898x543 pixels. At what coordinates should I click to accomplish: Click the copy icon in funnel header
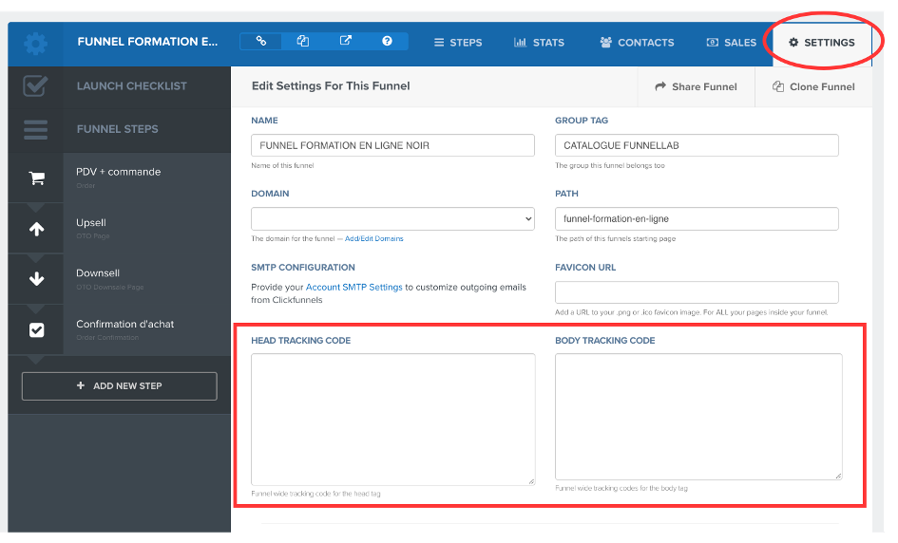[x=303, y=41]
